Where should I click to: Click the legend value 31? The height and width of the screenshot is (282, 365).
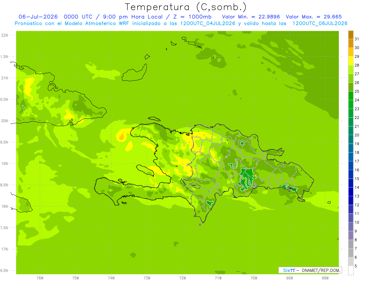point(357,39)
